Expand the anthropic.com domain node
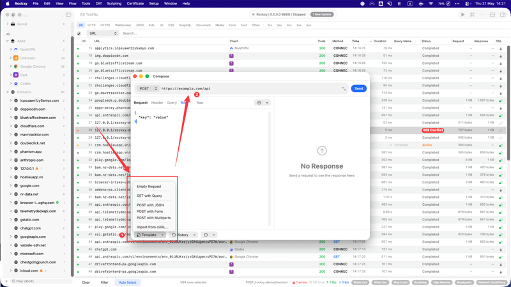Image resolution: width=511 pixels, height=287 pixels. (11, 160)
